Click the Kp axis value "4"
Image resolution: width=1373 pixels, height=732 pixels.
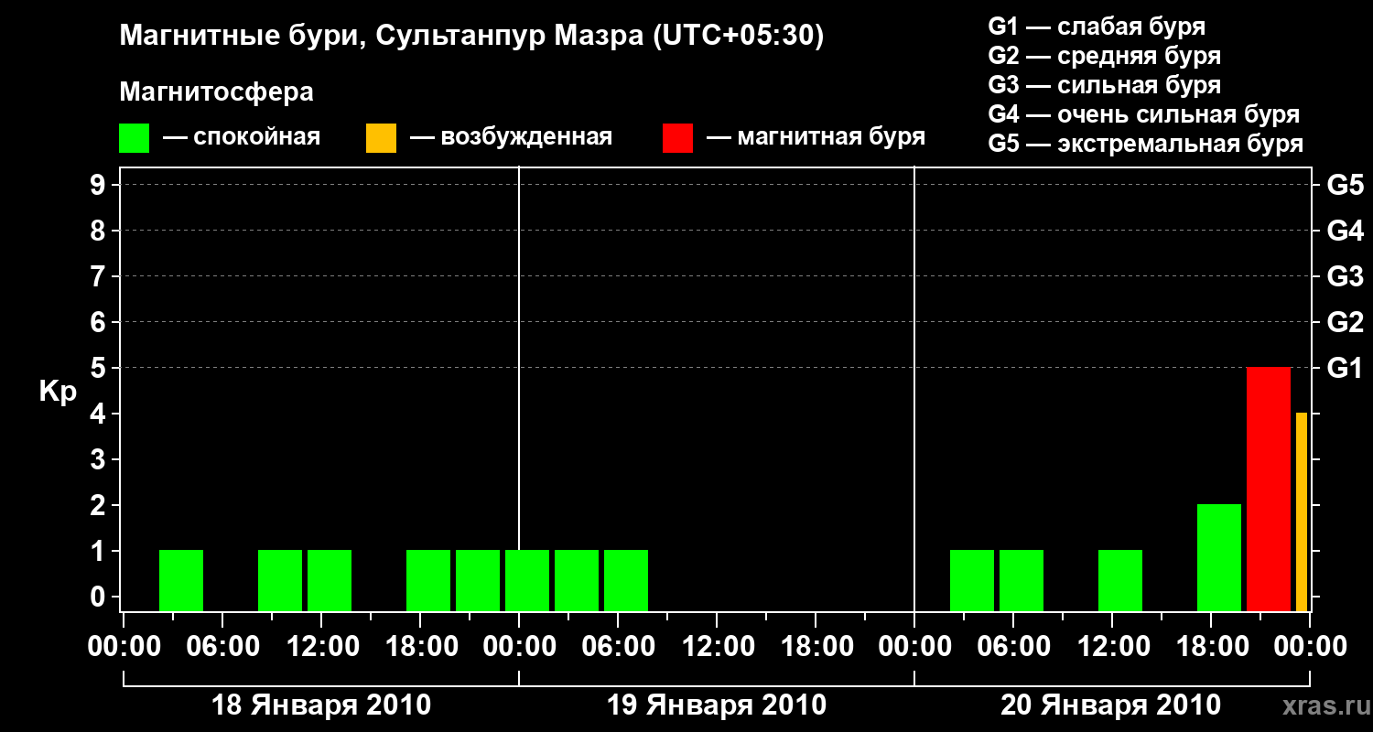(100, 414)
